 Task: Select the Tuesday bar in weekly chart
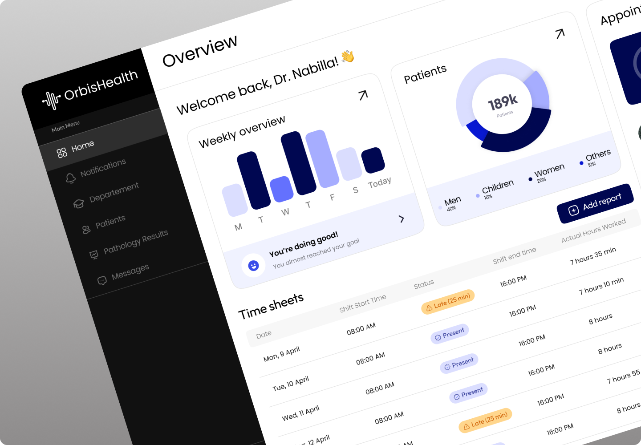pos(254,180)
